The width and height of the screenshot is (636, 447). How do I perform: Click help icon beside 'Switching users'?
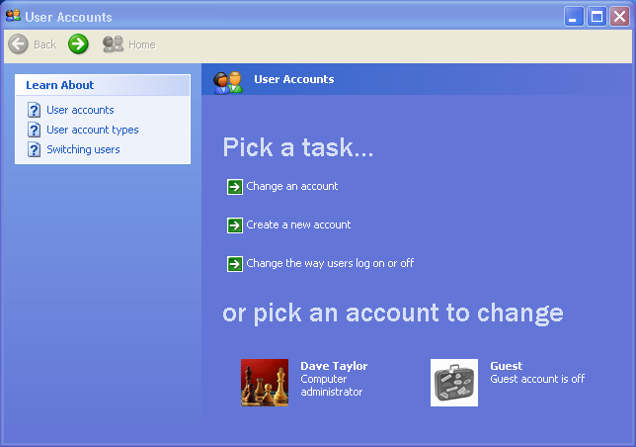tap(34, 149)
